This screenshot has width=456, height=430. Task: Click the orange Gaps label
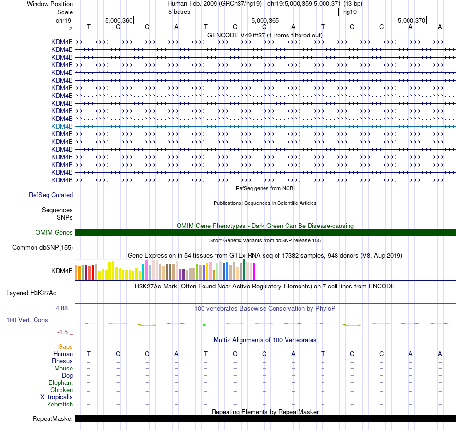pos(65,346)
